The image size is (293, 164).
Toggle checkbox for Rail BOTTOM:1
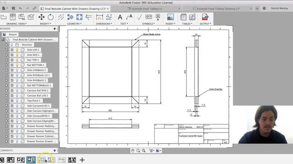click(x=12, y=65)
